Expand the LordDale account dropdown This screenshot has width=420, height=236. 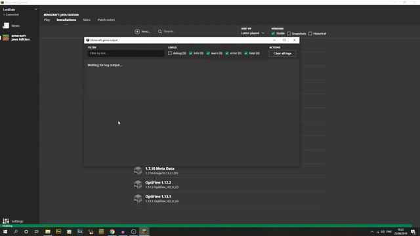click(x=36, y=9)
